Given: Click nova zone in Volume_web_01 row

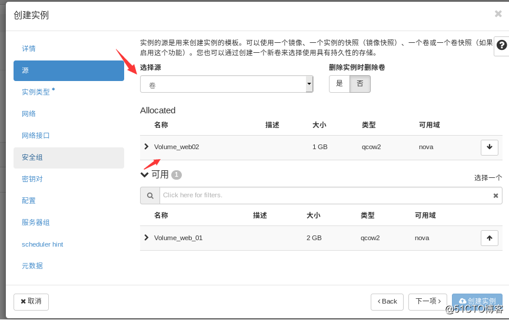Looking at the screenshot, I should tap(422, 238).
